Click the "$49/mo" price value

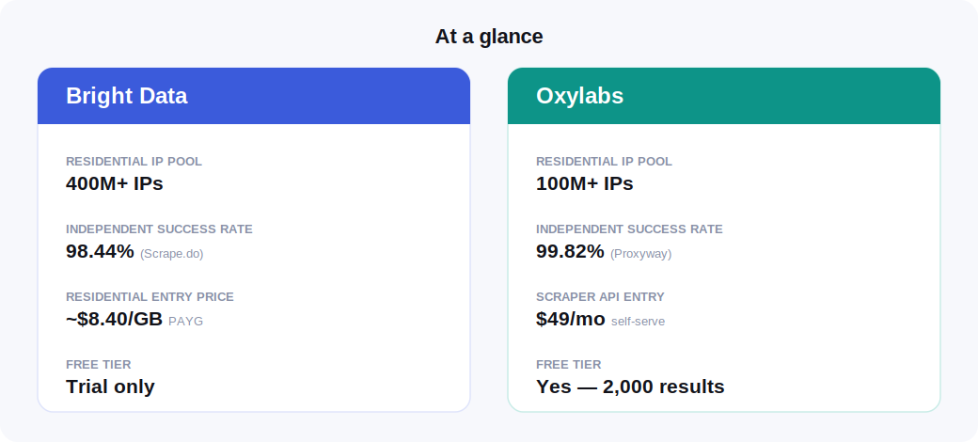click(x=571, y=319)
